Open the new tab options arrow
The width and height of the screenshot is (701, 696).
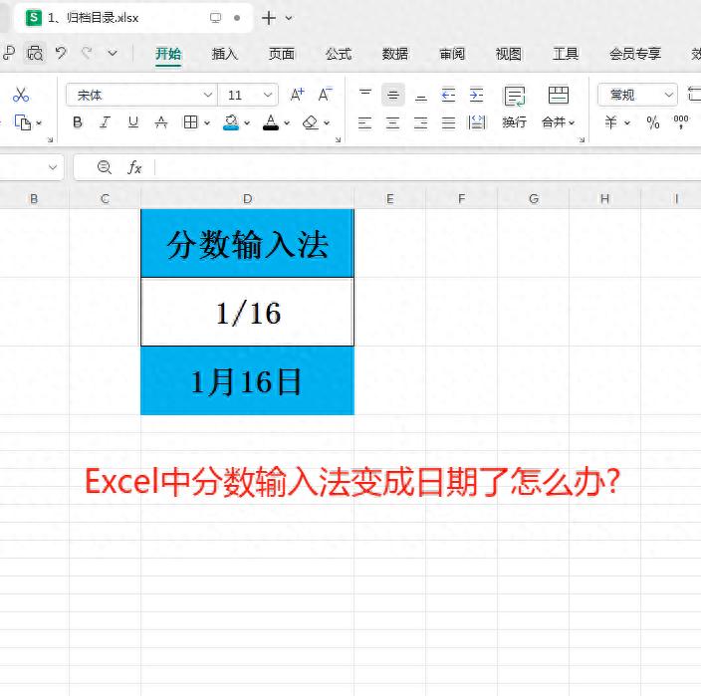pos(289,18)
